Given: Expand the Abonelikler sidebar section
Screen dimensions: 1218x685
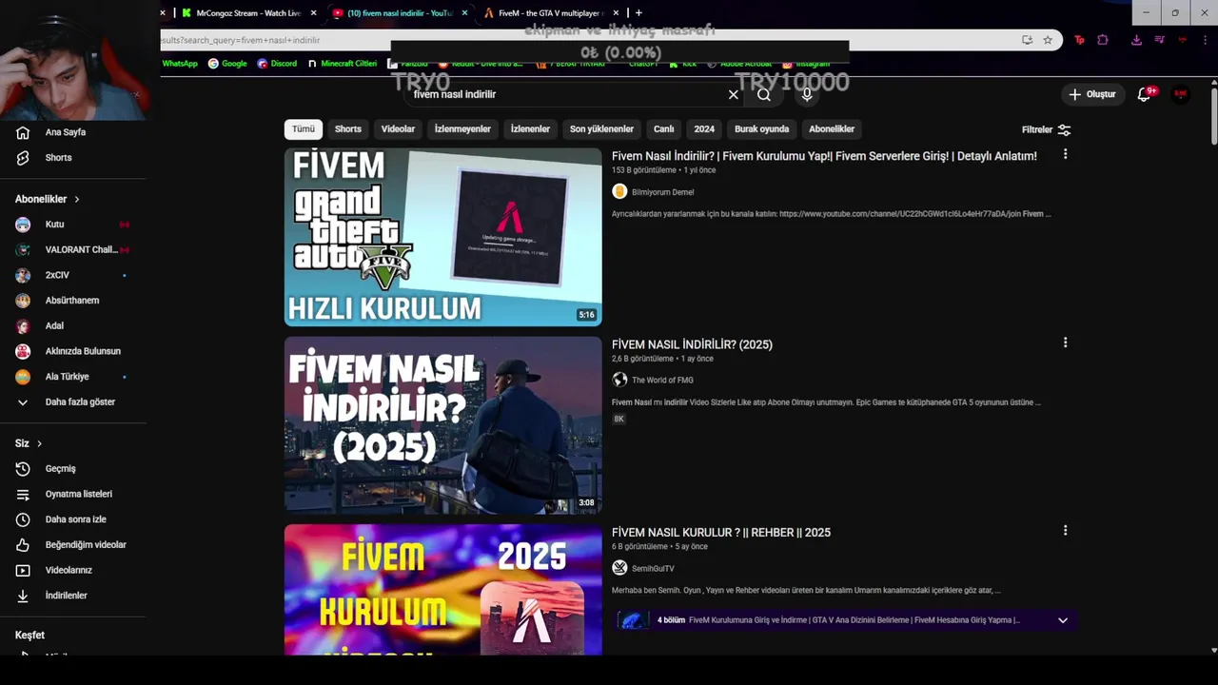Looking at the screenshot, I should click(x=48, y=199).
